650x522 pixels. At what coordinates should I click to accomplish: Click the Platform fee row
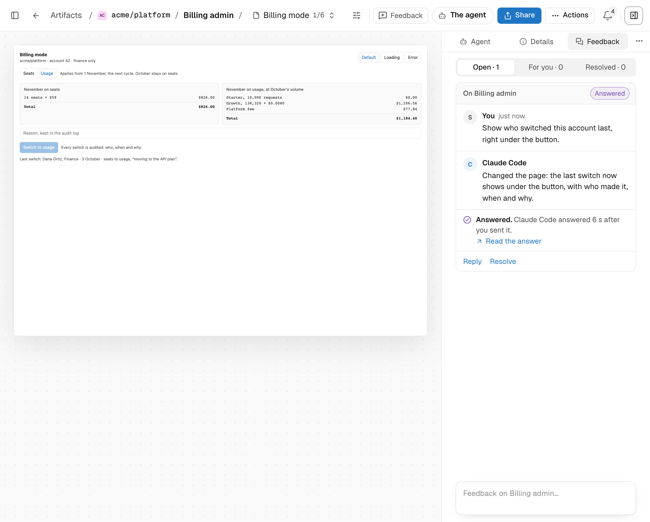pyautogui.click(x=322, y=109)
